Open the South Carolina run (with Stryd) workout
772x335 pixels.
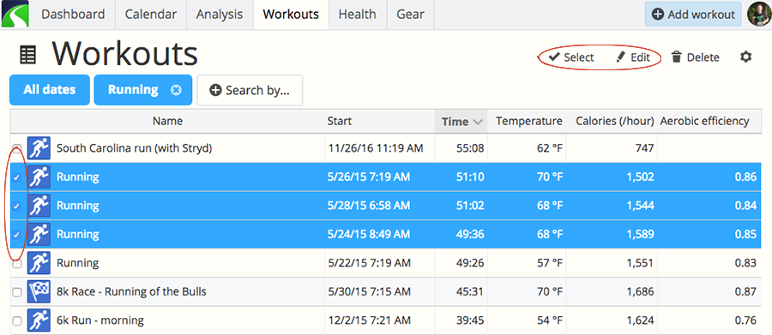[x=134, y=148]
